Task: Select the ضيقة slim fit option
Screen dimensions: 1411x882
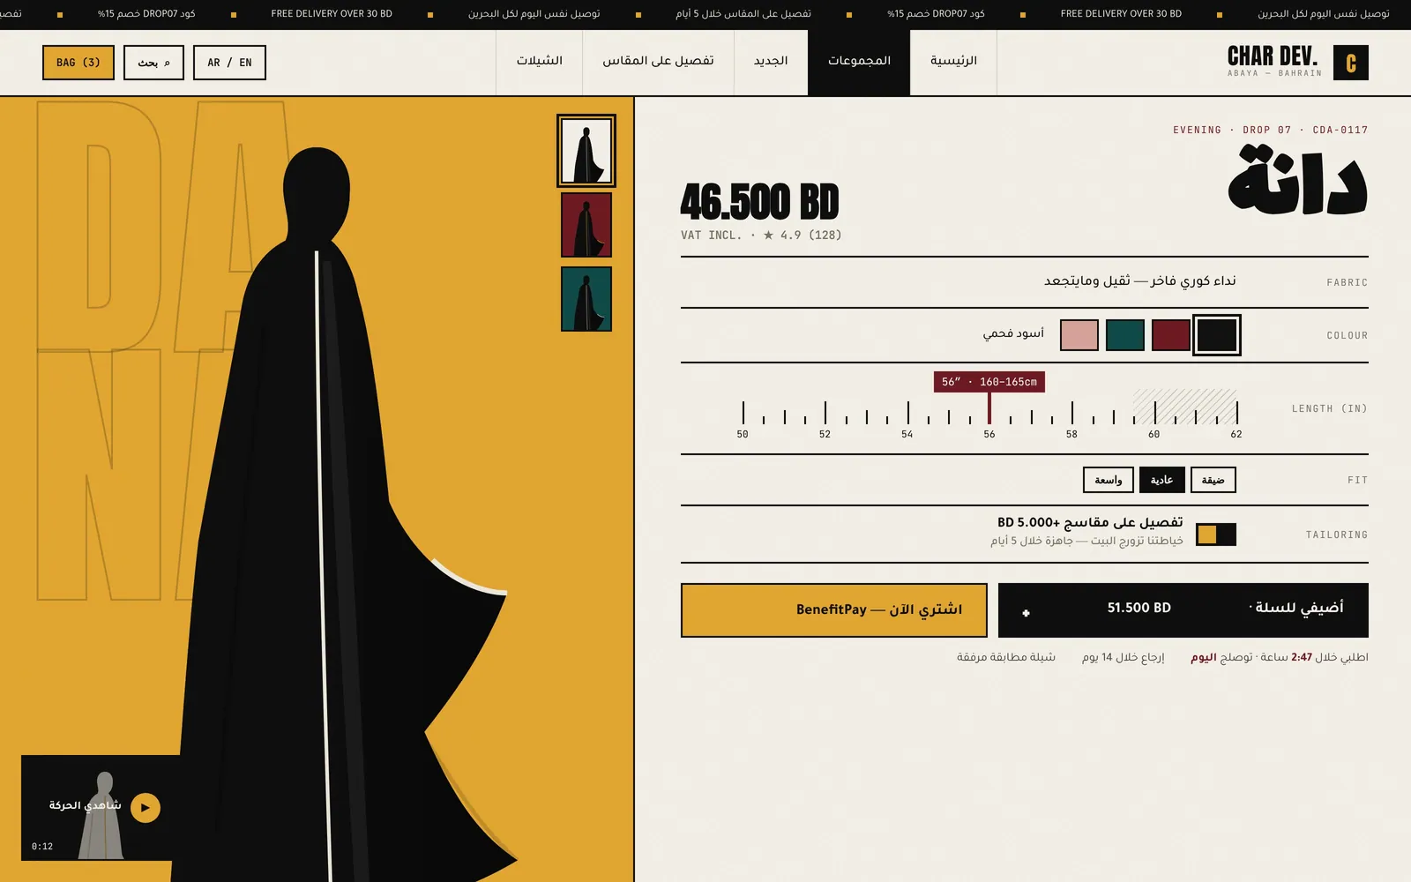Action: click(1213, 480)
